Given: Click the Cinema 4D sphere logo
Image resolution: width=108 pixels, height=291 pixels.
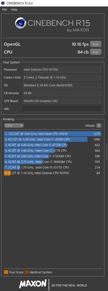Looking at the screenshot, I should tap(21, 24).
